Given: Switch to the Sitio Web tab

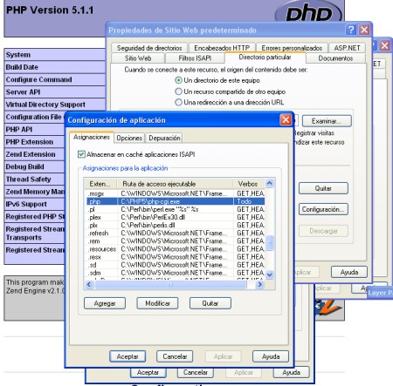Looking at the screenshot, I should click(138, 58).
